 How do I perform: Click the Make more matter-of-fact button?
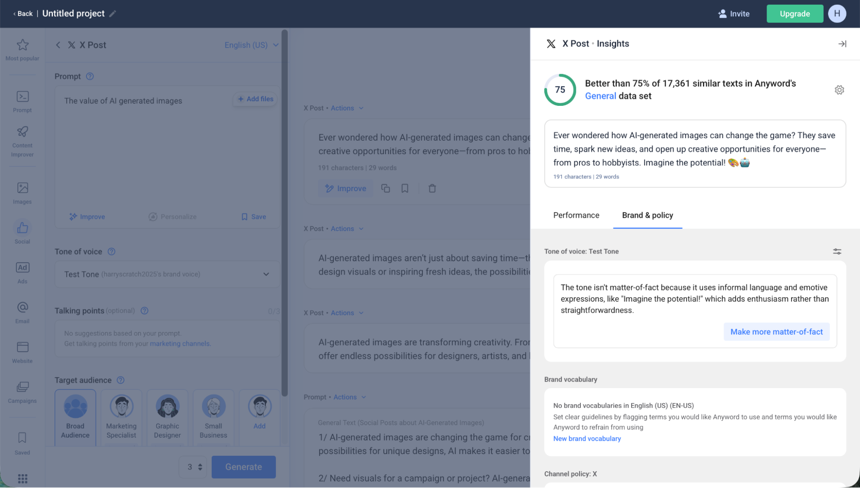tap(777, 331)
